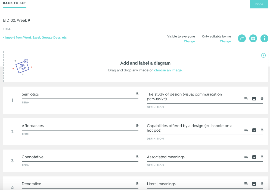Add image to Literal meanings definition
This screenshot has width=270, height=190.
tap(254, 184)
